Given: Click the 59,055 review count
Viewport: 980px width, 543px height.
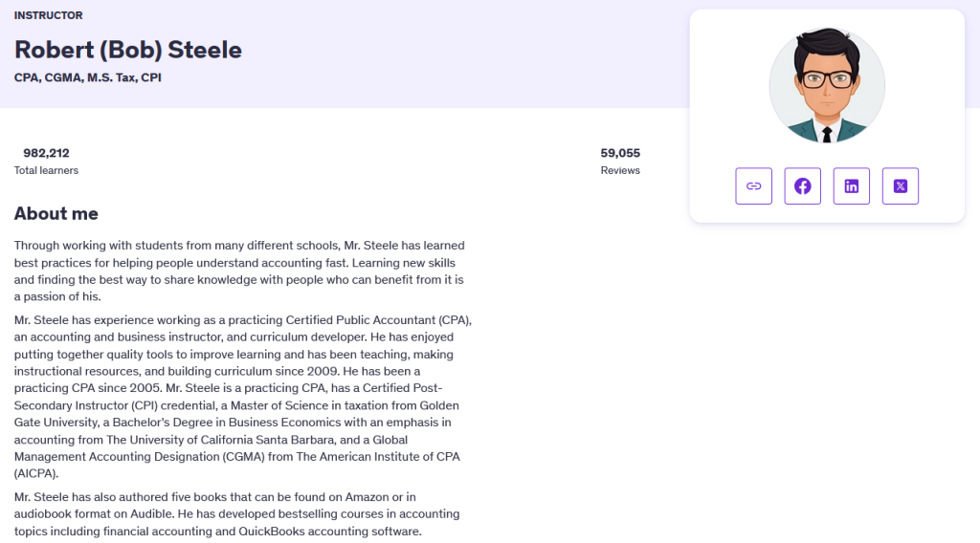Looking at the screenshot, I should click(x=620, y=153).
